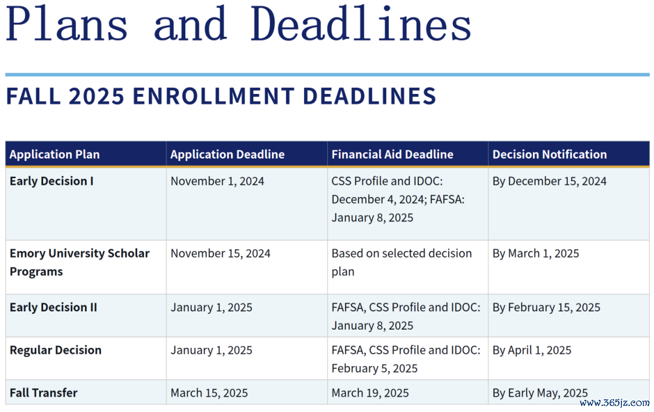Image resolution: width=654 pixels, height=412 pixels.
Task: Click the Financial Aid Deadline column header
Action: click(392, 154)
